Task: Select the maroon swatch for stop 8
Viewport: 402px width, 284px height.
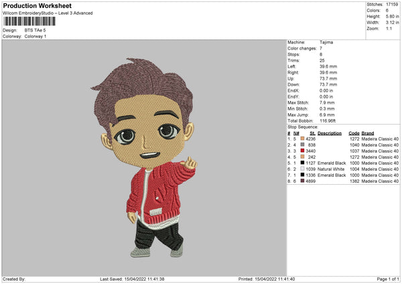Action: [302, 181]
